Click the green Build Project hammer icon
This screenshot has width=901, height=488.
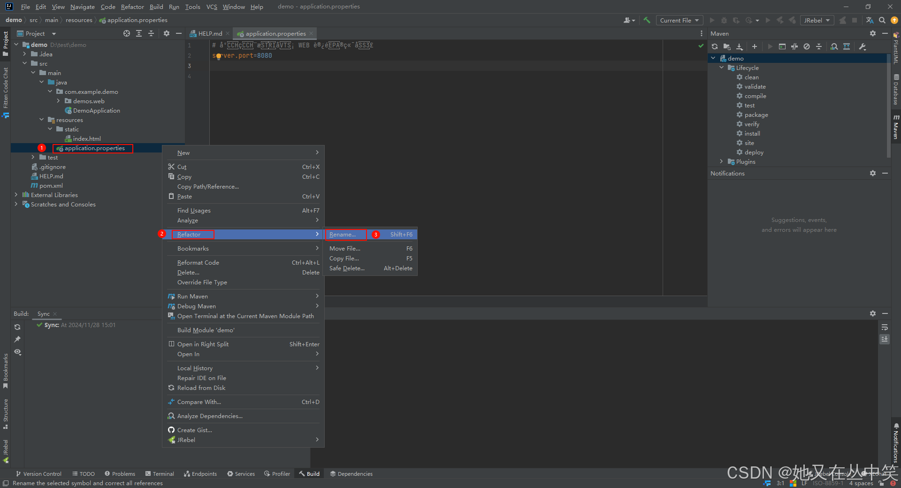tap(647, 20)
